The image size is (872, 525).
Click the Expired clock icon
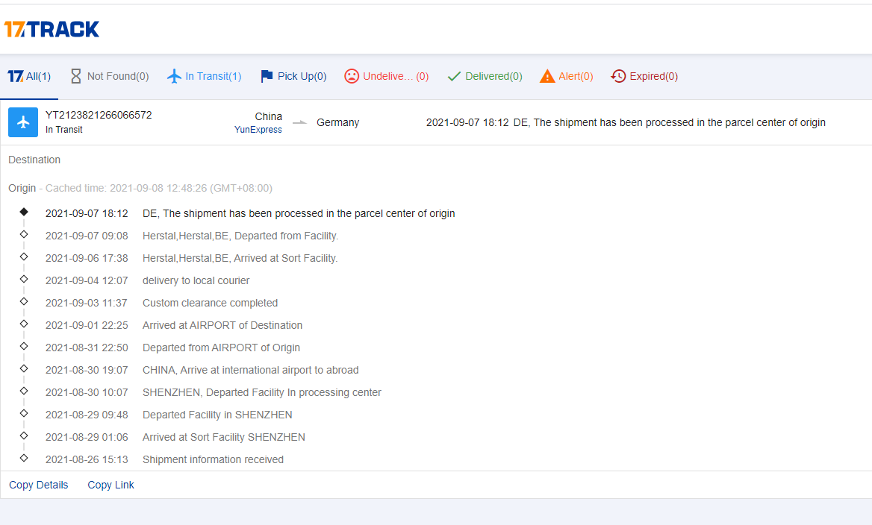[x=618, y=76]
